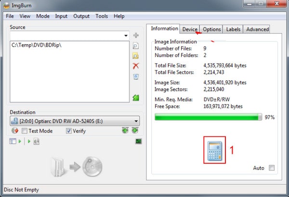Click the drive icon in Destination box
Screen dimensions: 289x197
point(14,121)
